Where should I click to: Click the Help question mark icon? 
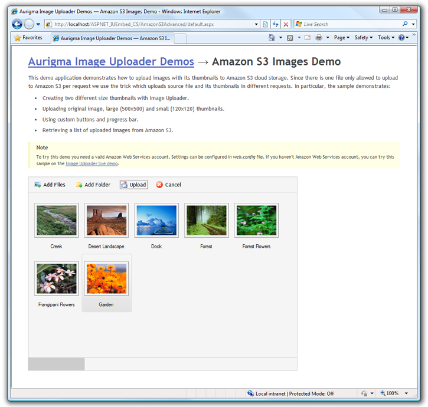pyautogui.click(x=401, y=38)
